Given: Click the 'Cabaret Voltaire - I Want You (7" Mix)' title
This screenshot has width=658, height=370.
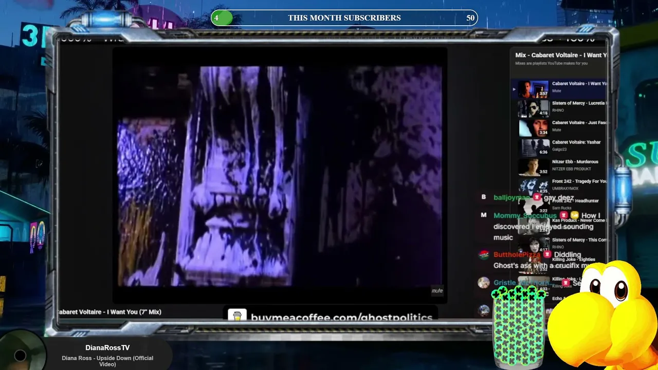Looking at the screenshot, I should (x=111, y=312).
